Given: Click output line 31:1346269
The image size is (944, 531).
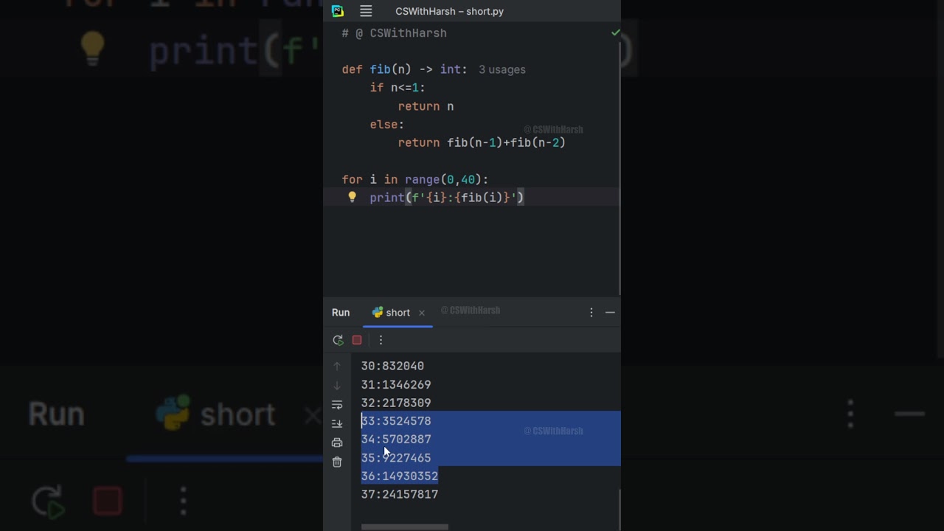Looking at the screenshot, I should [x=396, y=384].
